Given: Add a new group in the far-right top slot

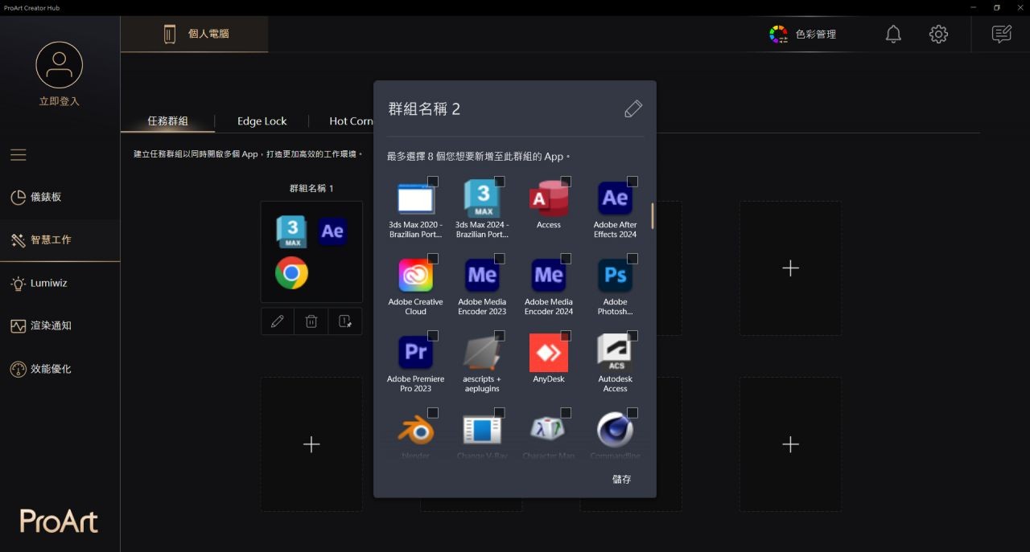Looking at the screenshot, I should point(790,268).
